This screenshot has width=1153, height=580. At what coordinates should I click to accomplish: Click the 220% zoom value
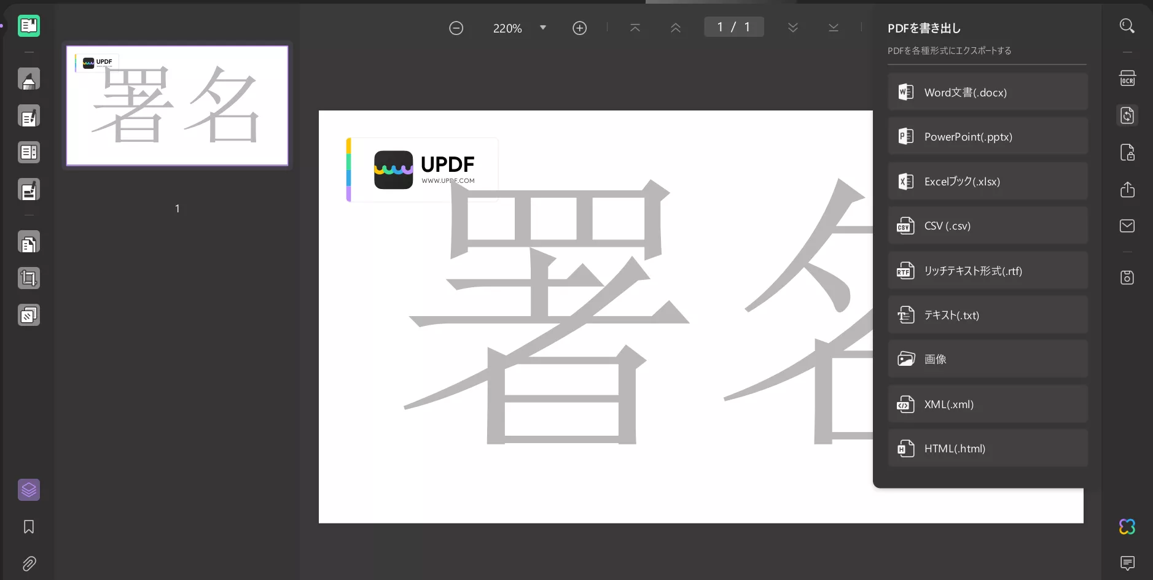[507, 28]
